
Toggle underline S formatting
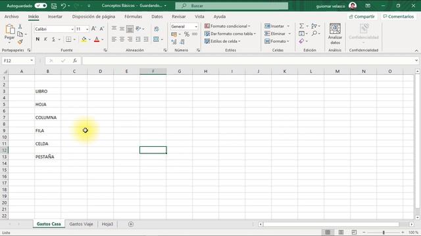[53, 39]
